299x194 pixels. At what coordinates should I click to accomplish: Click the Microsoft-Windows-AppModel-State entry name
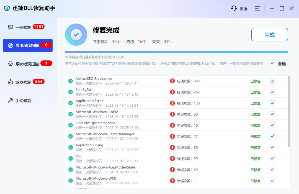coord(105,167)
